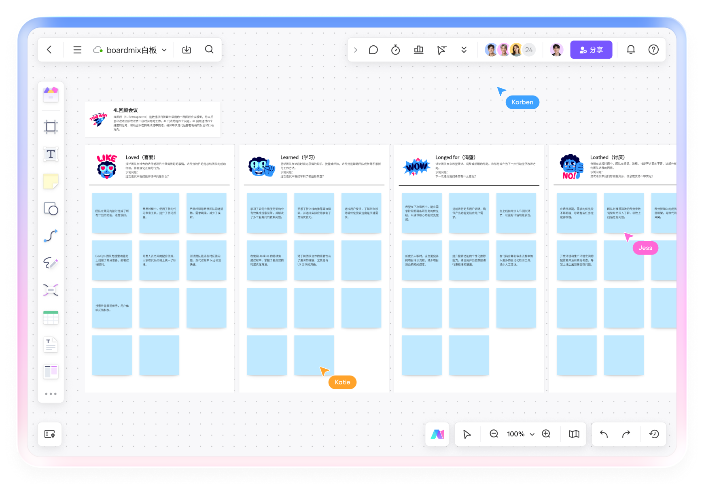Expand more tools with double chevron

pyautogui.click(x=464, y=50)
